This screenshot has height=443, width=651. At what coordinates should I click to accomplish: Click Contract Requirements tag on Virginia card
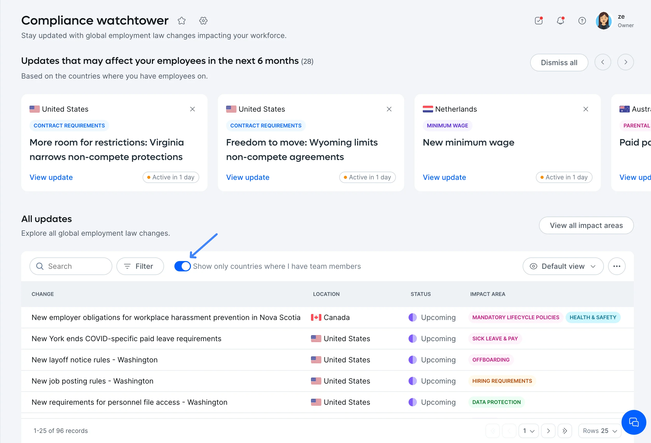(x=69, y=126)
